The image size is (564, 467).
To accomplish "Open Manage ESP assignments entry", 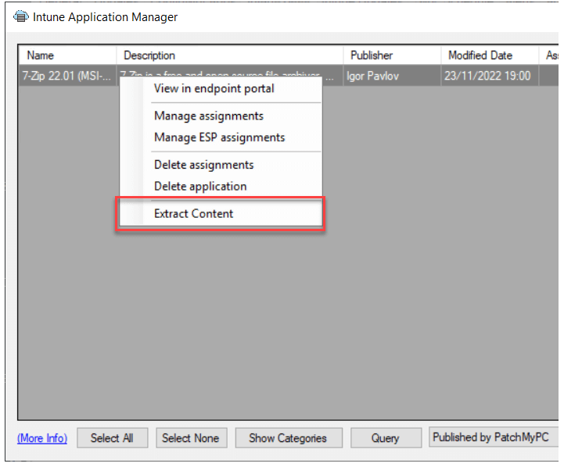I will 221,137.
